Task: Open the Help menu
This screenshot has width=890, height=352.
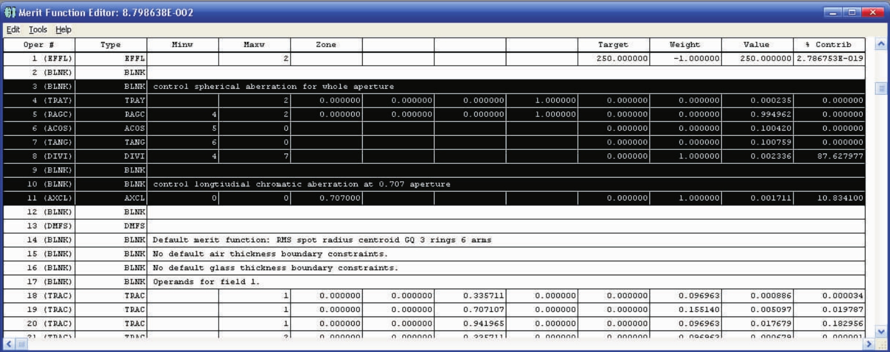Action: click(x=63, y=29)
